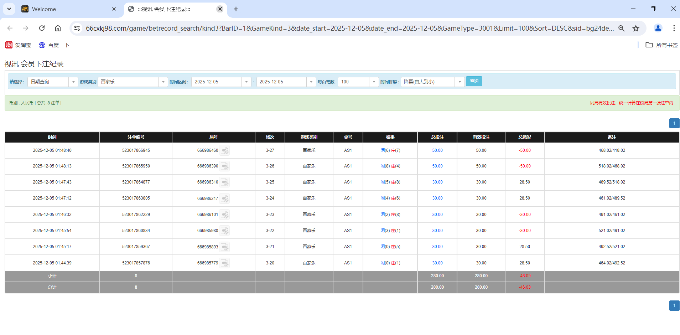Click the blue 50.00 bet amount link
This screenshot has height=335, width=680.
[x=437, y=150]
